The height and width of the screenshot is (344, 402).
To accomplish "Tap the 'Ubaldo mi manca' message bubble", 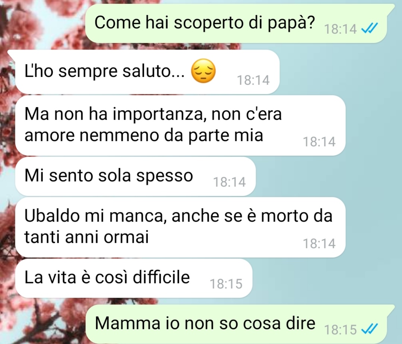I will tap(180, 227).
